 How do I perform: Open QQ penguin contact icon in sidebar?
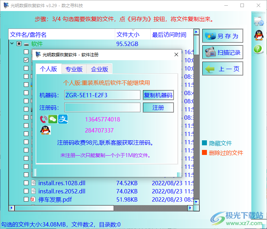point(259,35)
